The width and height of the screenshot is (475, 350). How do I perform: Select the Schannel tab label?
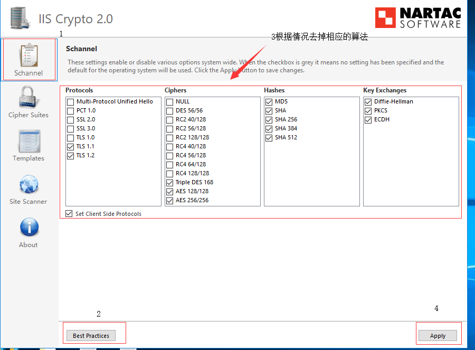click(x=28, y=73)
